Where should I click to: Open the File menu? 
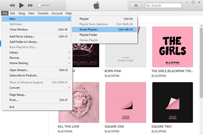coord(5,13)
